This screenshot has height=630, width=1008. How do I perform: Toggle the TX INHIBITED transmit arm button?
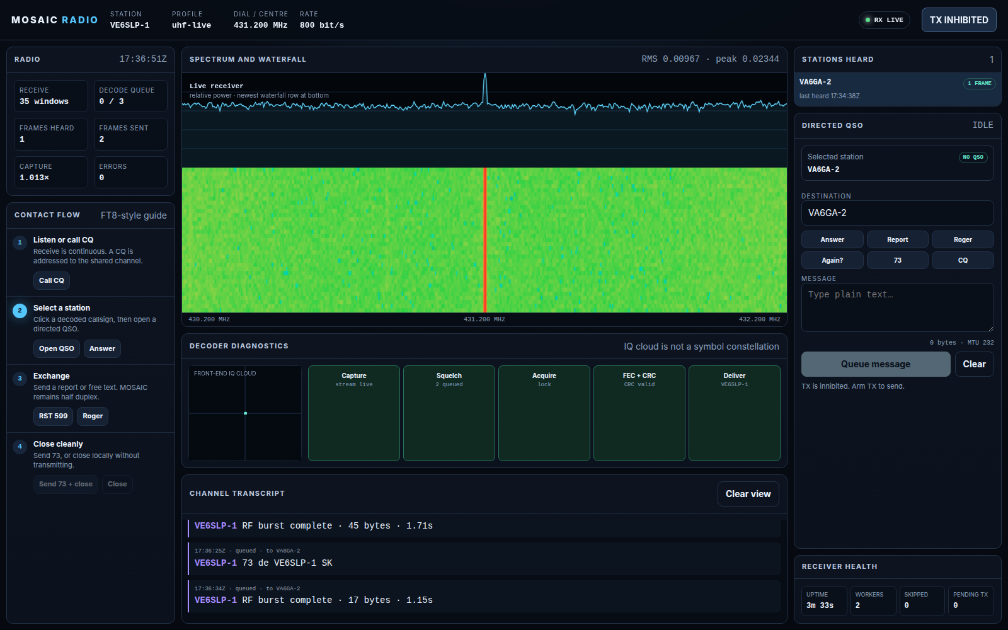coord(959,20)
